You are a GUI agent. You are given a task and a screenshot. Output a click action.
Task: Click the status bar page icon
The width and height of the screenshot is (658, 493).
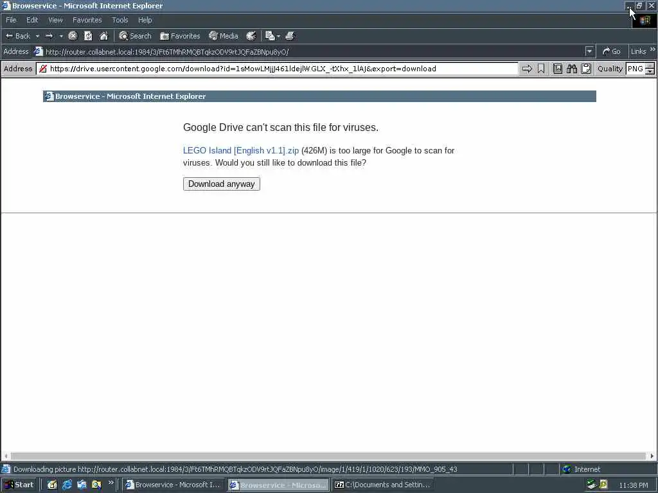[6, 469]
